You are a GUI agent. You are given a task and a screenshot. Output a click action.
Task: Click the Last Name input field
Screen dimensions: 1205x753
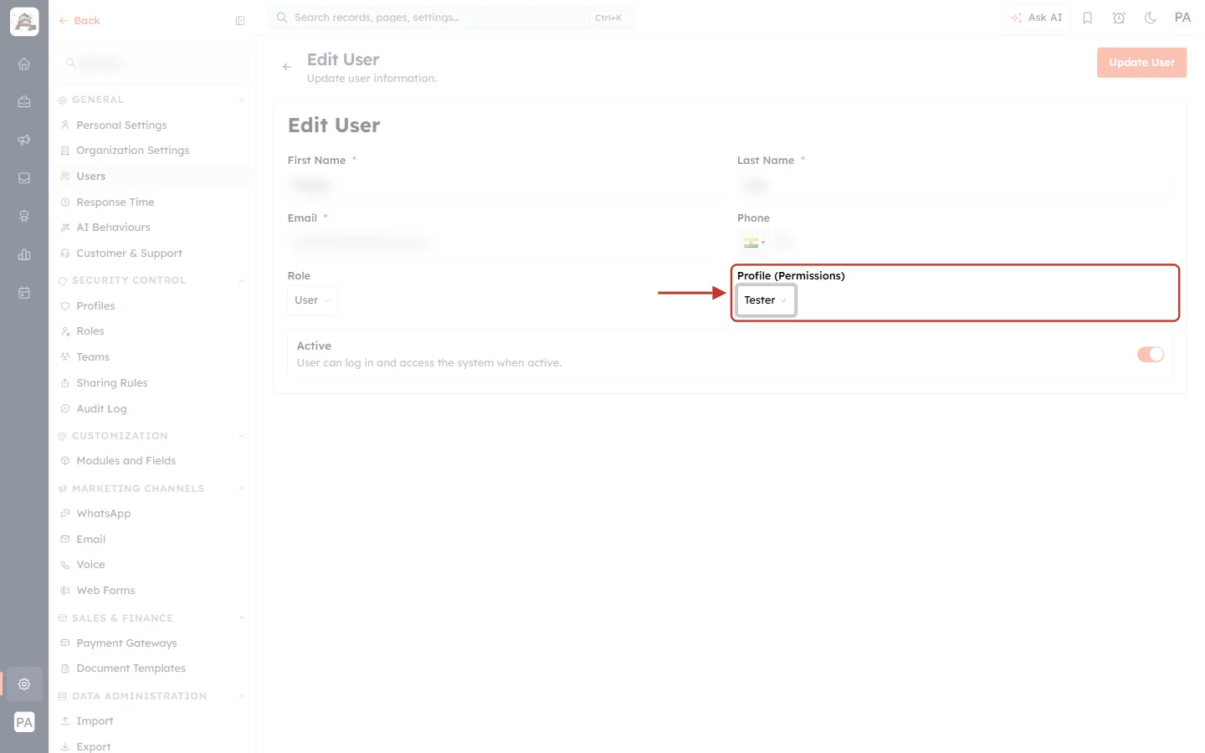(955, 185)
